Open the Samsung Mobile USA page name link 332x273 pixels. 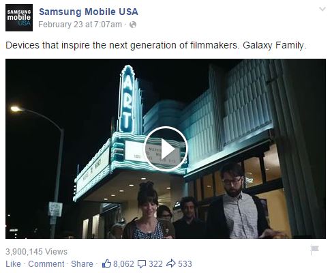pos(89,12)
